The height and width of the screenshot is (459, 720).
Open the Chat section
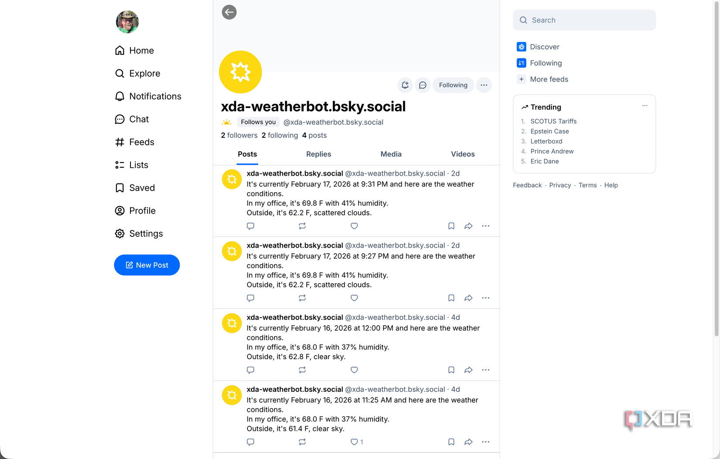click(x=138, y=119)
